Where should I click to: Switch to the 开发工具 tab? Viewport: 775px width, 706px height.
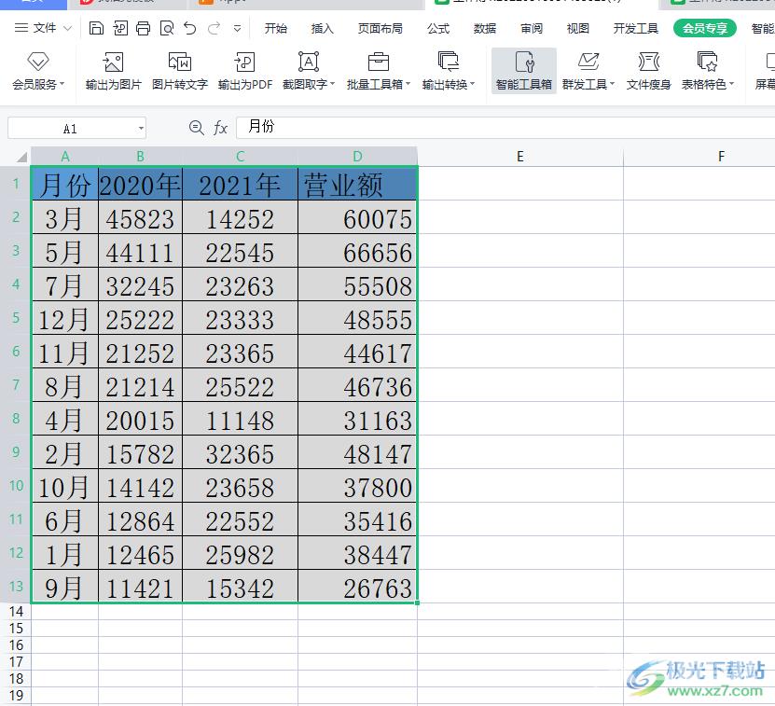pos(636,29)
